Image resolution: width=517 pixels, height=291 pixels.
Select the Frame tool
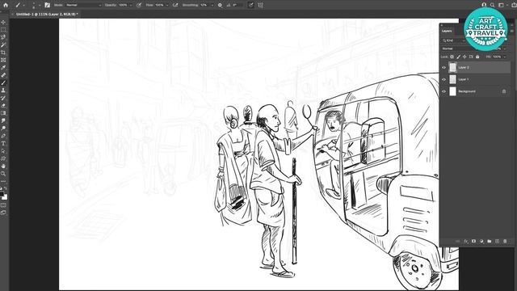pos(3,60)
